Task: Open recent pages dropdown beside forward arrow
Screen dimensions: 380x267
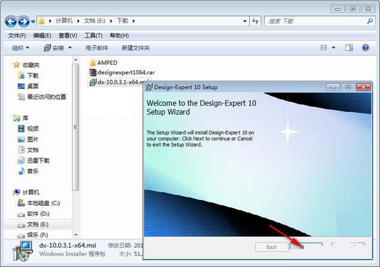Action: [33, 22]
